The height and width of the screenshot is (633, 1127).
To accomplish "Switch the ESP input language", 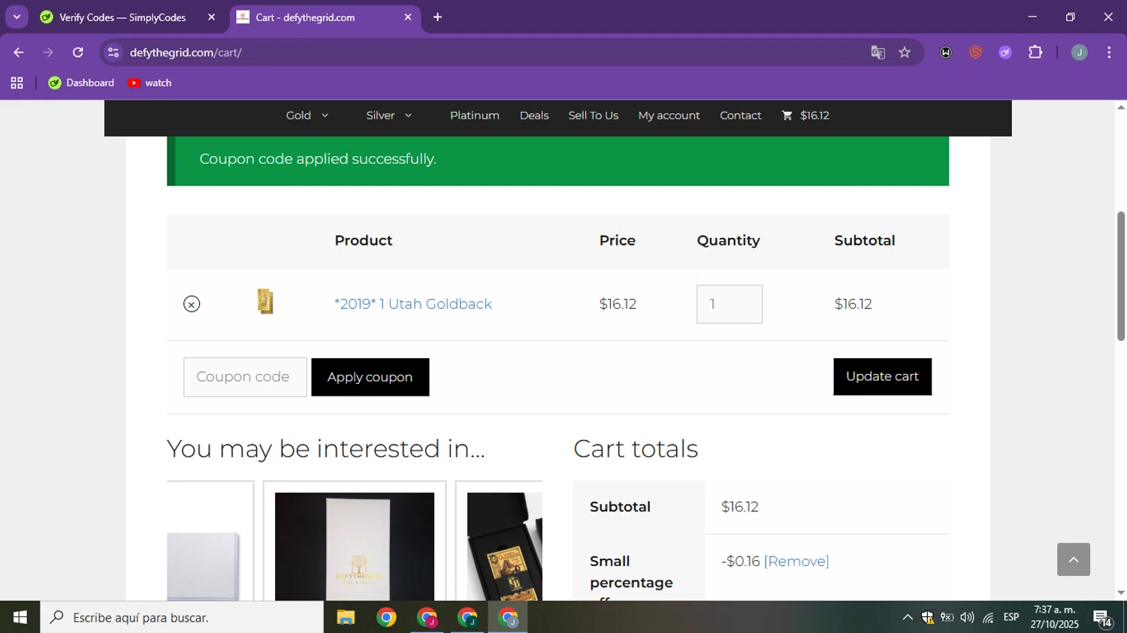I will 1011,617.
